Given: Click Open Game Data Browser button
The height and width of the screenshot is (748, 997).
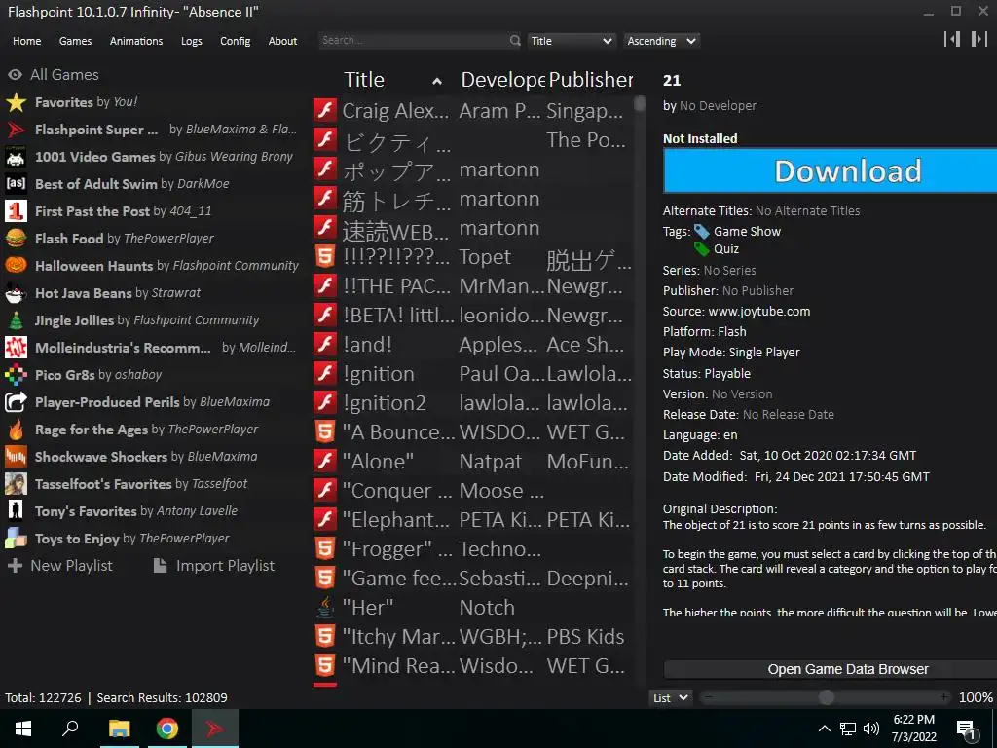Looking at the screenshot, I should 830,669.
